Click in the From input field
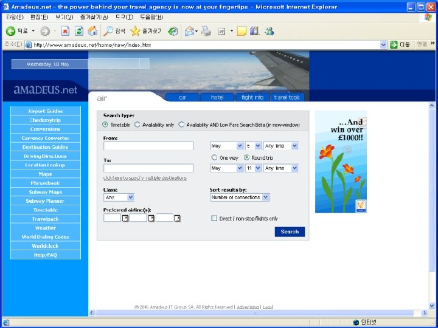This screenshot has width=438, height=328. tap(148, 146)
